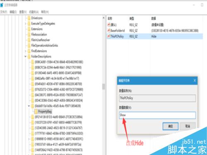Screen dimensions: 207x155
Task: Click the tree pane scroll-up arrow
Action: click(103, 18)
